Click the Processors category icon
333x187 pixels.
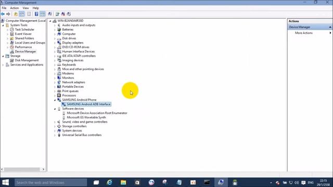pos(59,96)
